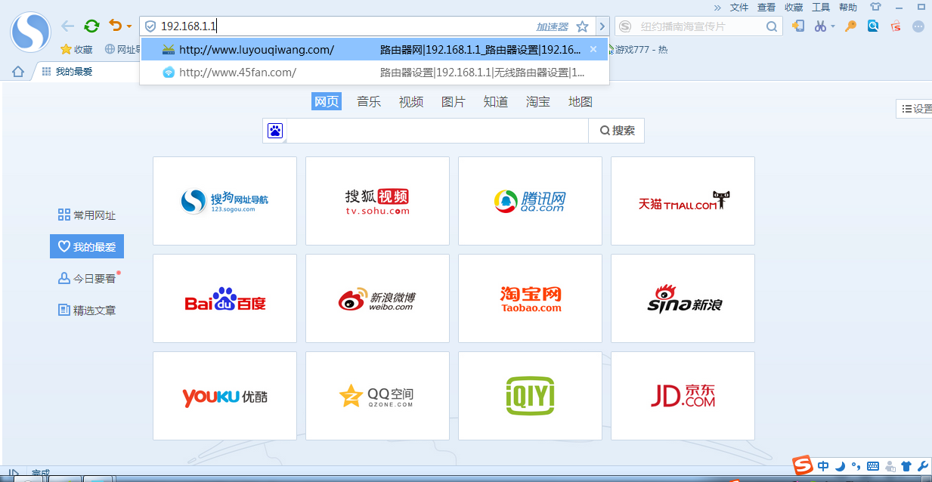This screenshot has height=482, width=932.
Task: Click the red shopping bag icon
Action: [896, 26]
